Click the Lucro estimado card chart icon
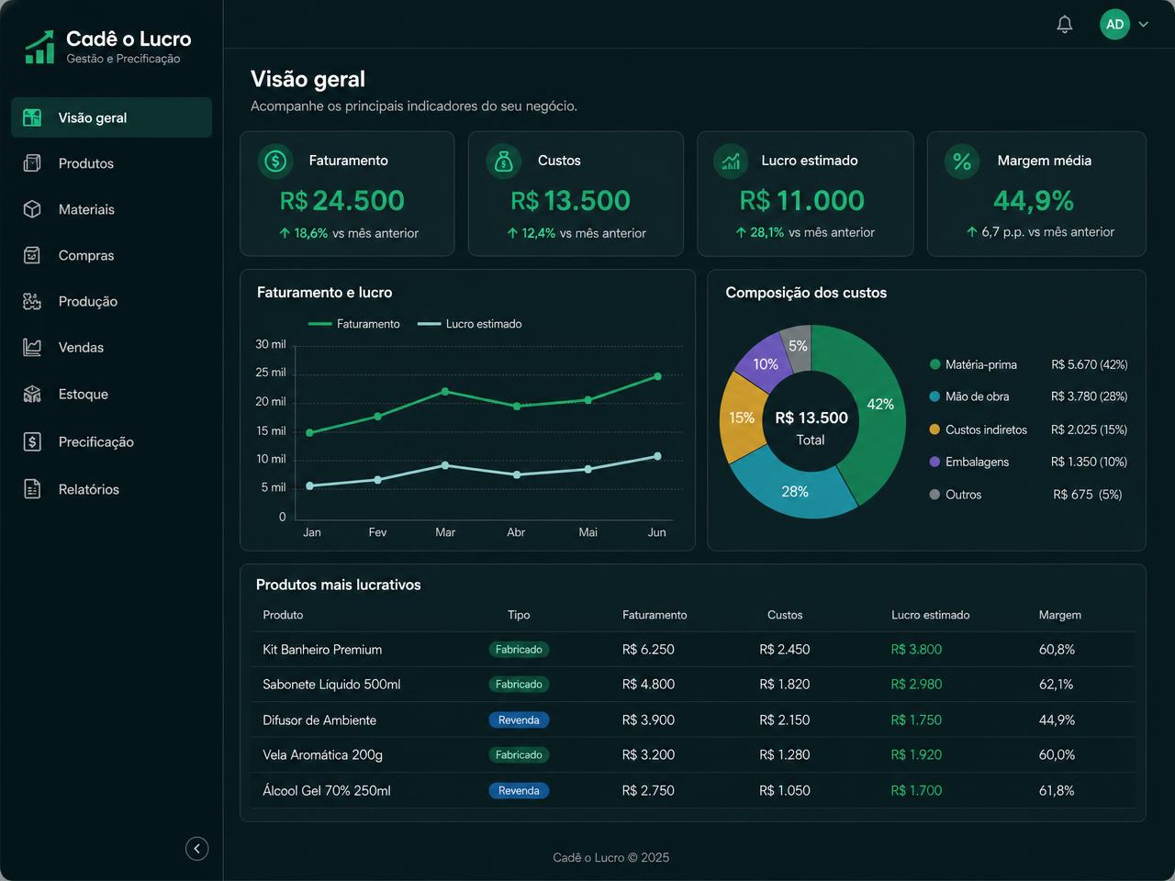The height and width of the screenshot is (881, 1175). 731,162
